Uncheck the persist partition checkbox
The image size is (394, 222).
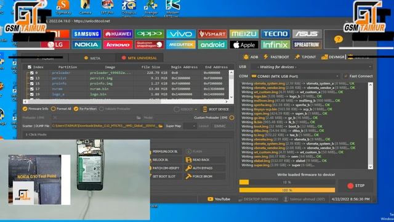tap(31, 78)
